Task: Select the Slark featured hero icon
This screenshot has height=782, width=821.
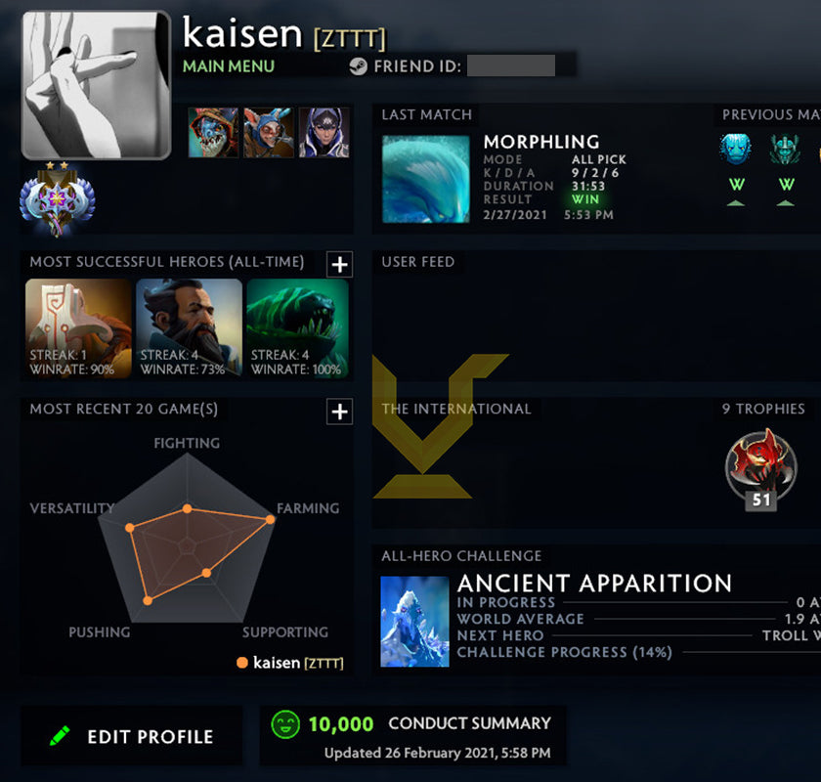Action: pyautogui.click(x=213, y=133)
